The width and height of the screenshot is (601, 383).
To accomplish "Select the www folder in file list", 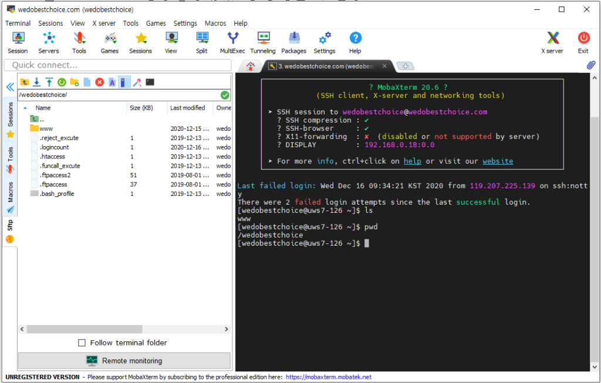I will 46,128.
